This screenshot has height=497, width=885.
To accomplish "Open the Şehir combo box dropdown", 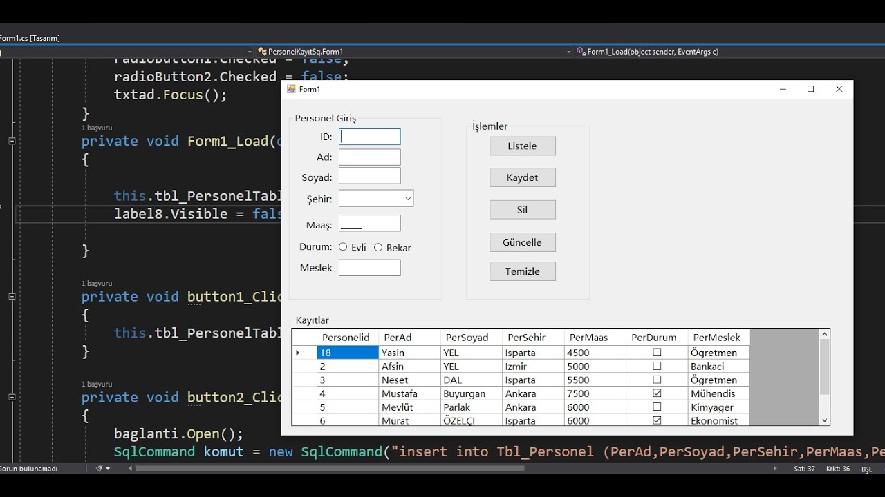I will pos(408,199).
